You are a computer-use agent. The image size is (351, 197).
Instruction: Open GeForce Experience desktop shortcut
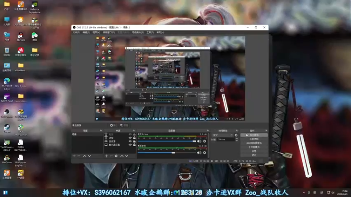[x=35, y=7]
